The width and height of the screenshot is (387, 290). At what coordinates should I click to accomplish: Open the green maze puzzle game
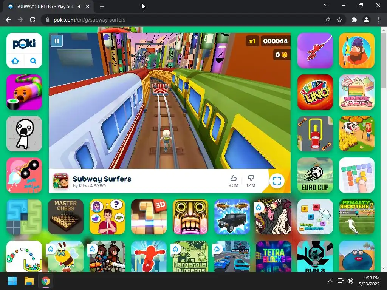coord(24,216)
